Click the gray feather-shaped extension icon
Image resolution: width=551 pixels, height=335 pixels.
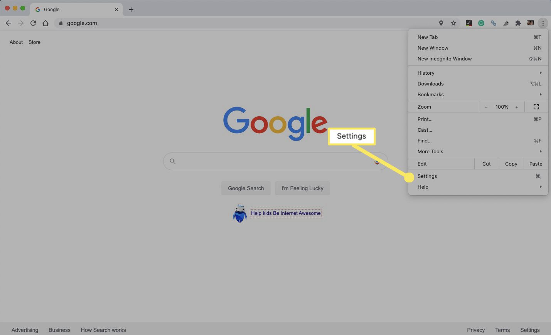point(506,23)
